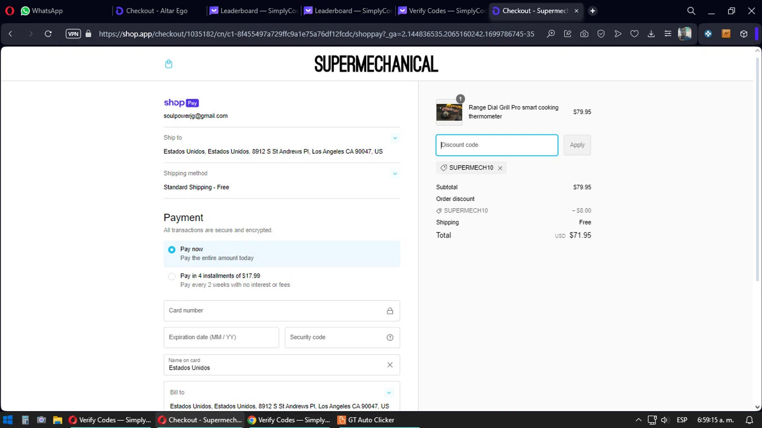Reload the checkout page
This screenshot has width=762, height=428.
tap(48, 34)
